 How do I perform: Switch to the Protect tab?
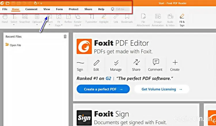(x=73, y=9)
